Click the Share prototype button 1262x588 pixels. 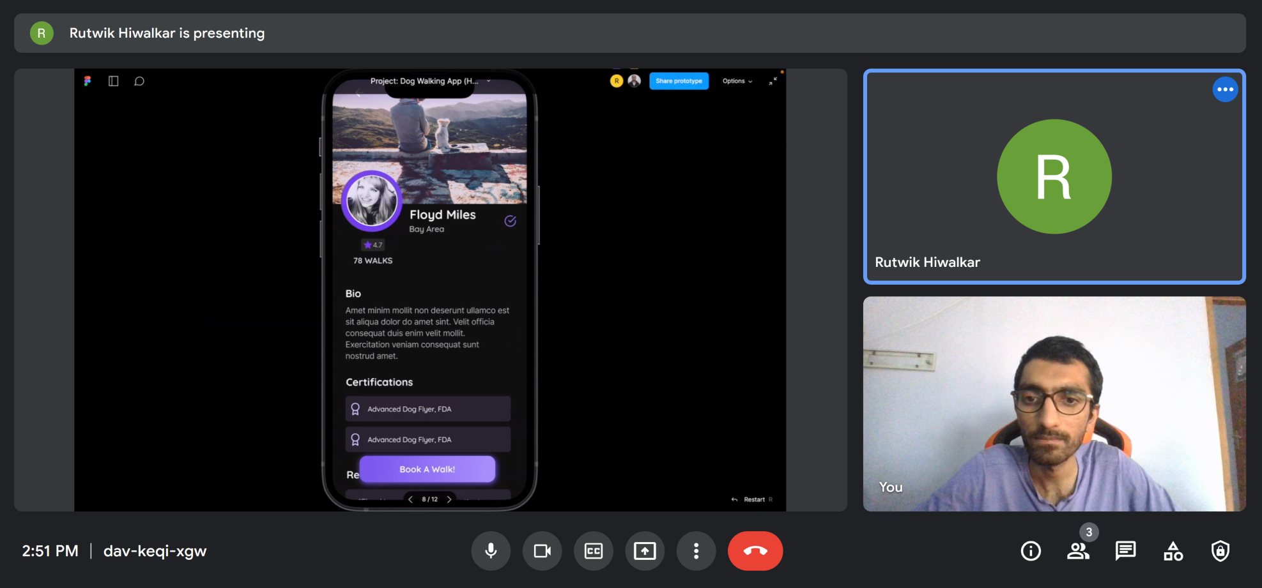click(679, 81)
